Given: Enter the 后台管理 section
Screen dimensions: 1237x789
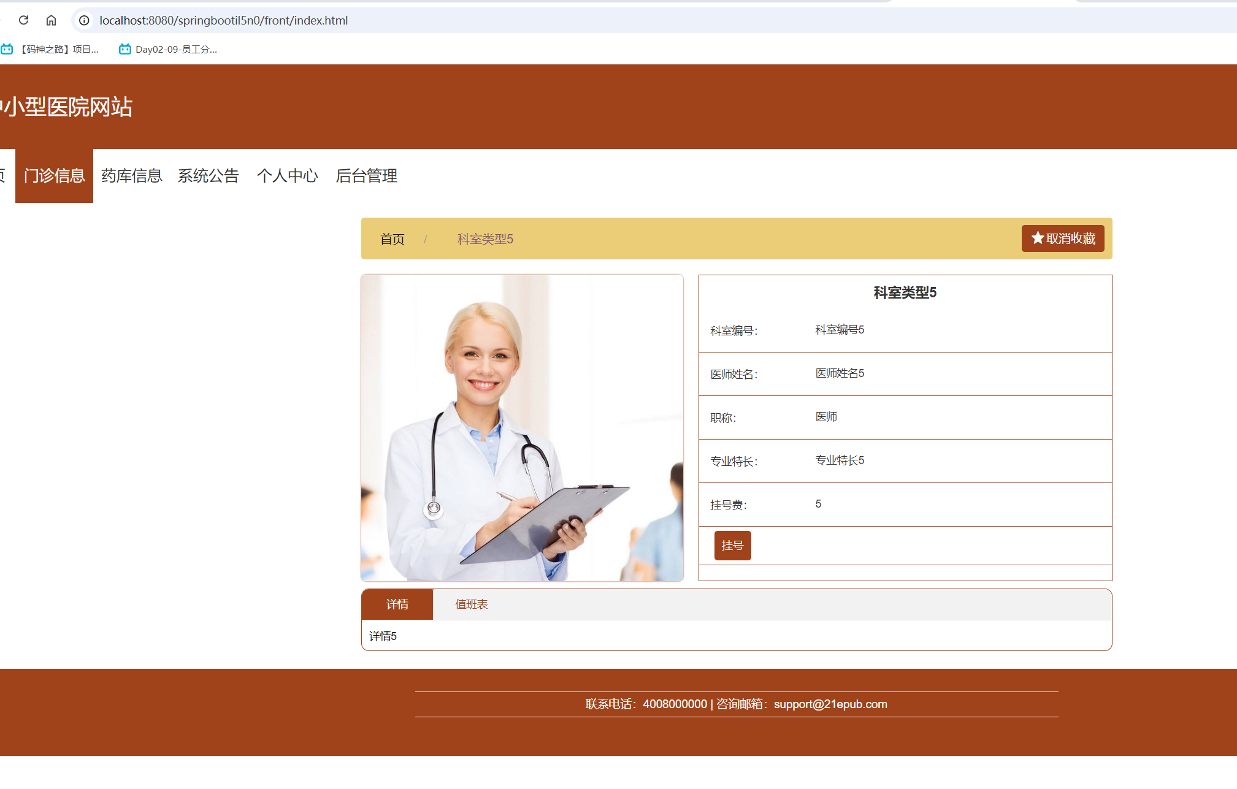Looking at the screenshot, I should (366, 176).
